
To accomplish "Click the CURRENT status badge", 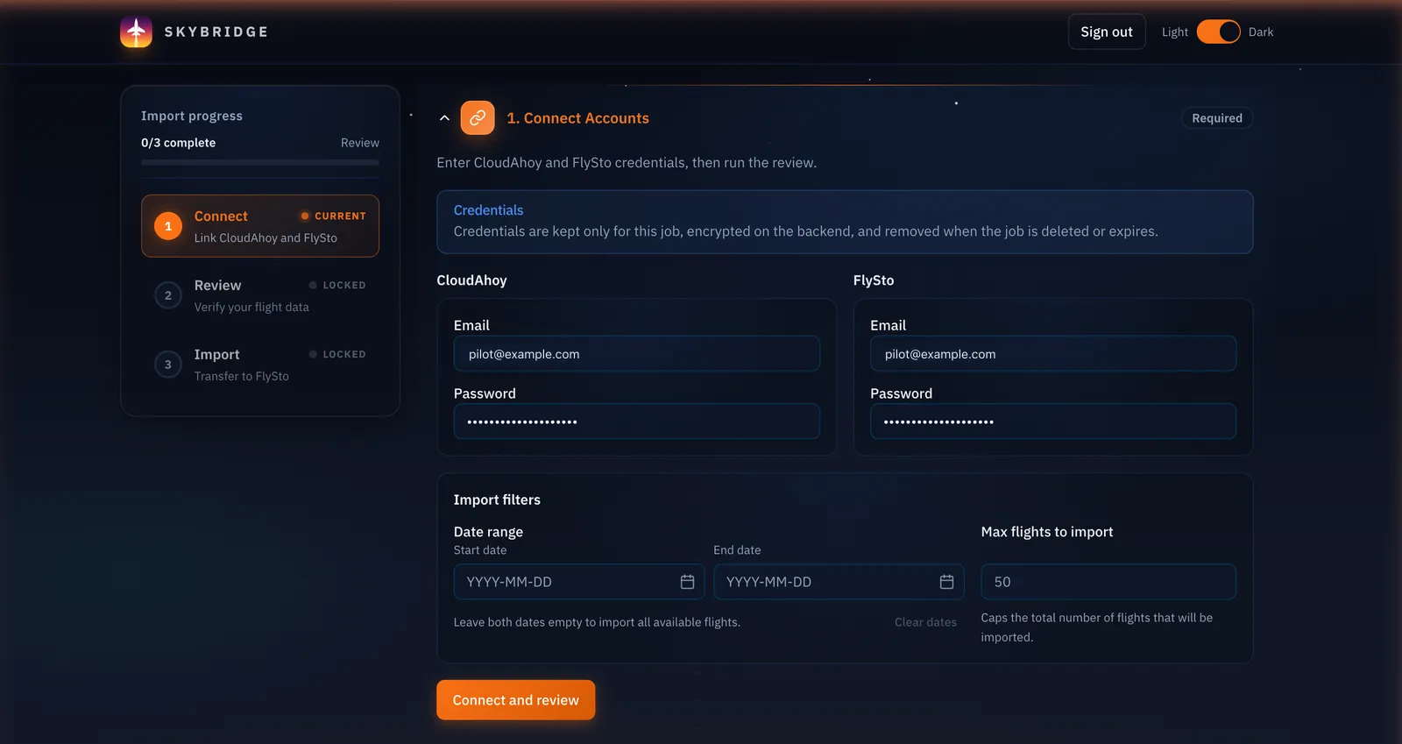I will pos(333,216).
